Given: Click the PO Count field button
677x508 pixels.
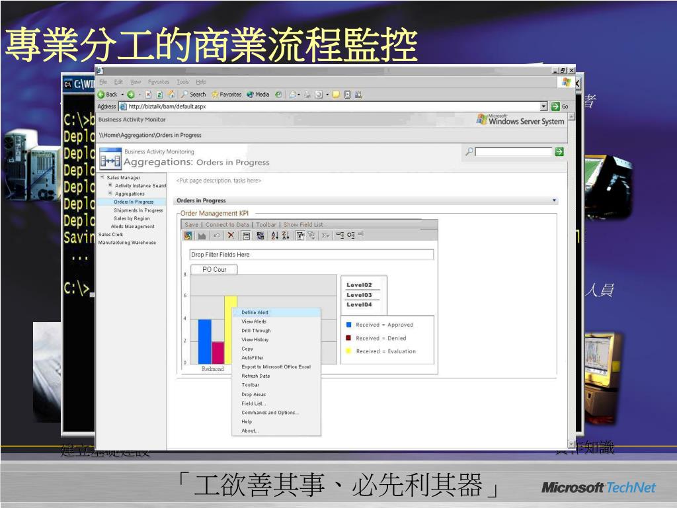Looking at the screenshot, I should pos(214,270).
